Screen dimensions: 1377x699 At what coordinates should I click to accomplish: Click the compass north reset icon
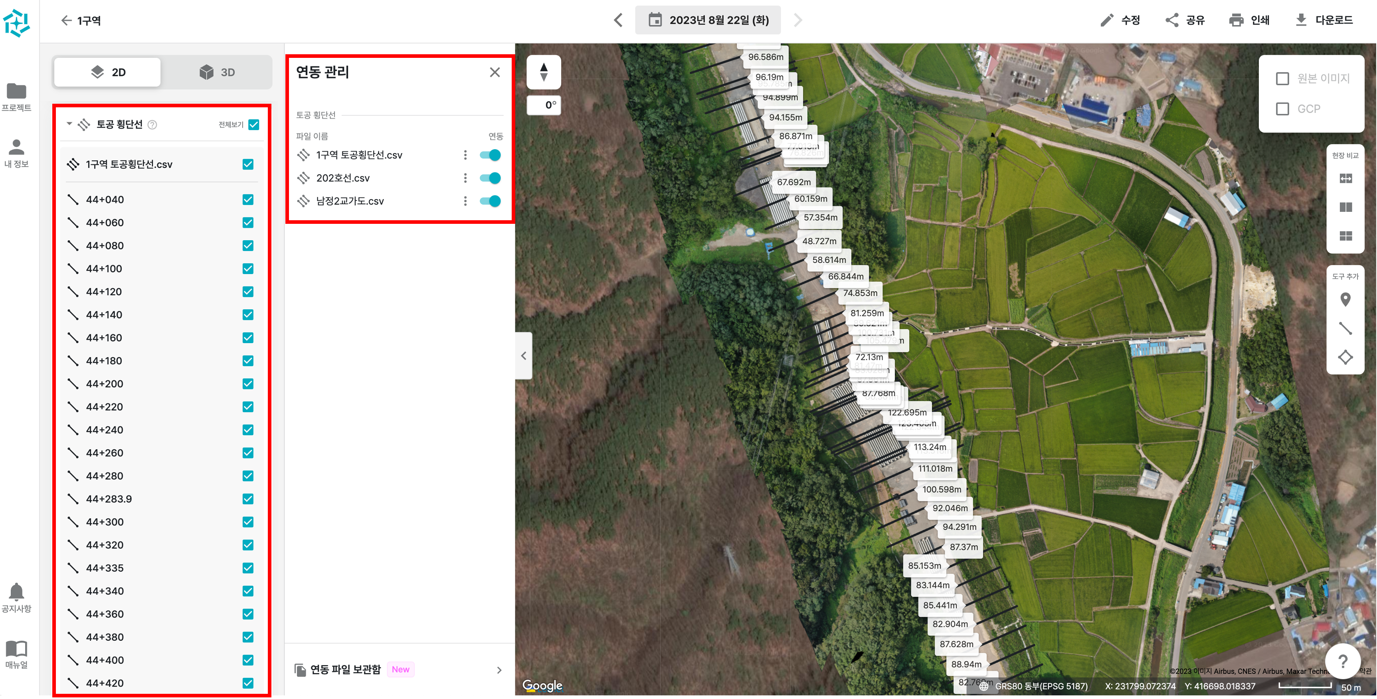point(543,72)
